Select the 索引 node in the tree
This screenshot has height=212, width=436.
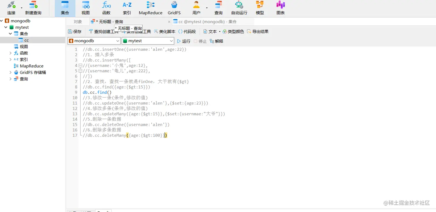24,59
